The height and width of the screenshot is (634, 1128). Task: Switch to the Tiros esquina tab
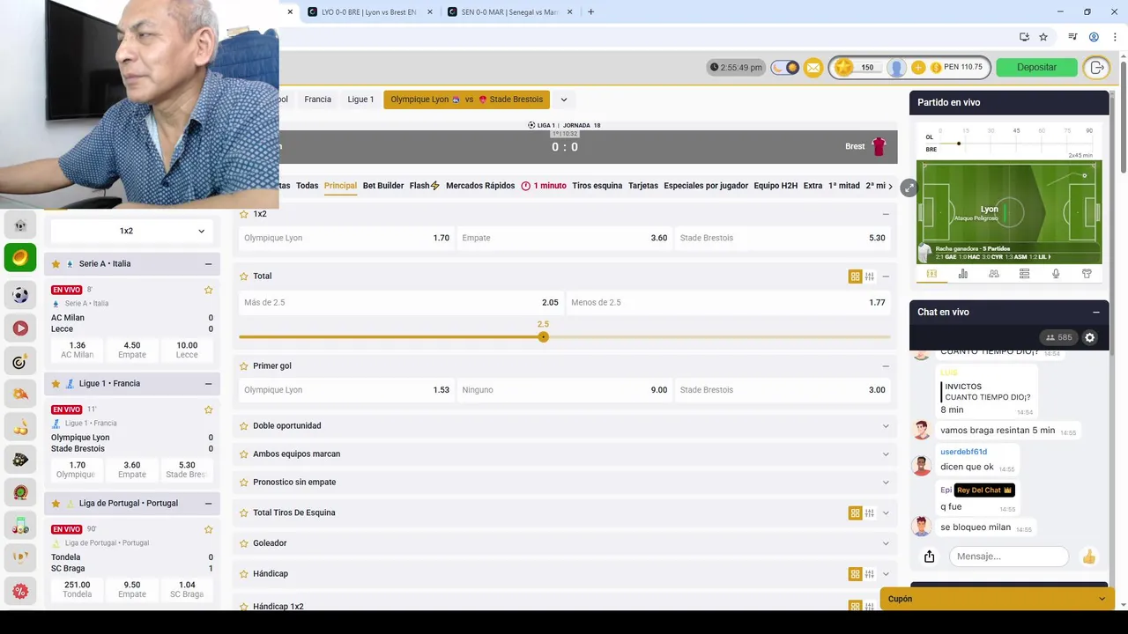click(x=597, y=186)
